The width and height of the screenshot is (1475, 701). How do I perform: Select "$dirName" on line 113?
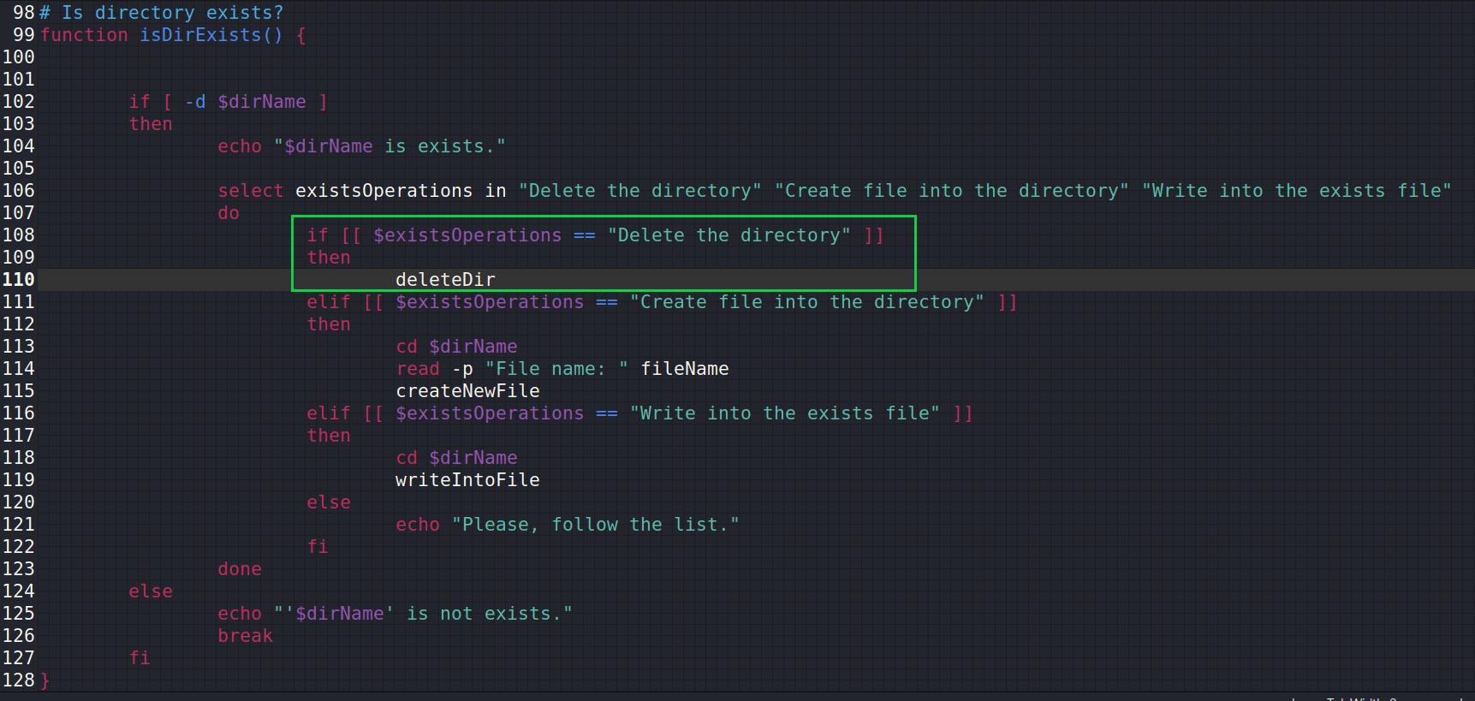click(x=473, y=347)
